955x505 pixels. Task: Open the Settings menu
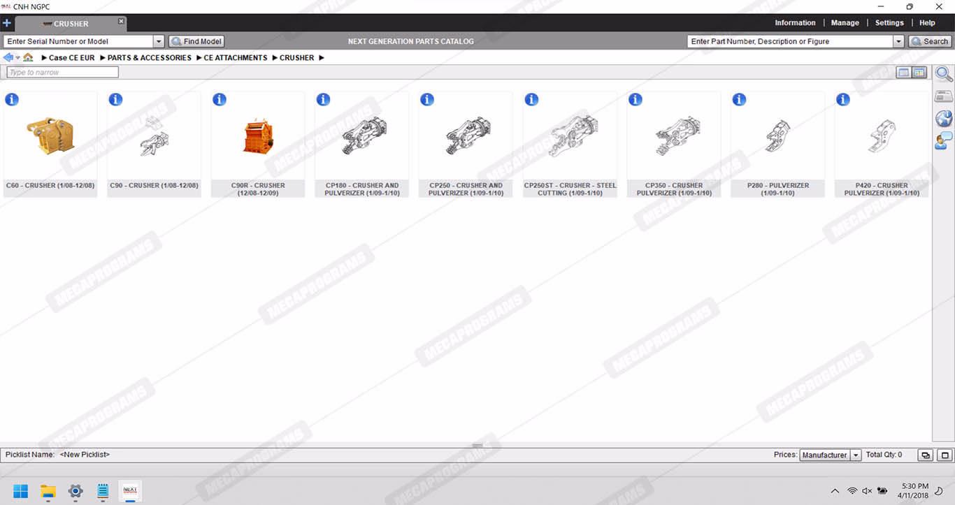889,23
